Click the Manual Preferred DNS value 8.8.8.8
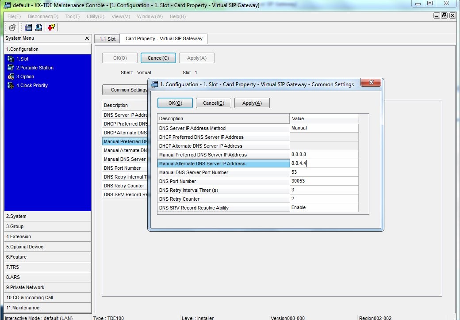Screen dimensions: 460x320 point(324,154)
